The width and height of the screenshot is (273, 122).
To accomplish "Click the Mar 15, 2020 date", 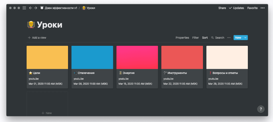I will (135, 84).
